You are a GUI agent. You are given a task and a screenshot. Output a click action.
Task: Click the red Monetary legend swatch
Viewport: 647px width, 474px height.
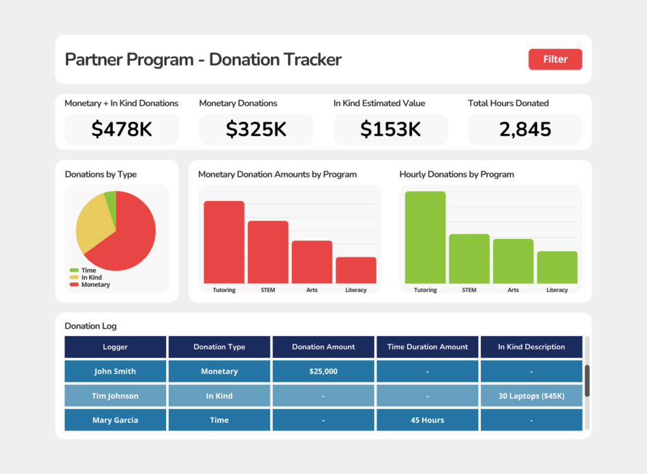[x=74, y=284]
